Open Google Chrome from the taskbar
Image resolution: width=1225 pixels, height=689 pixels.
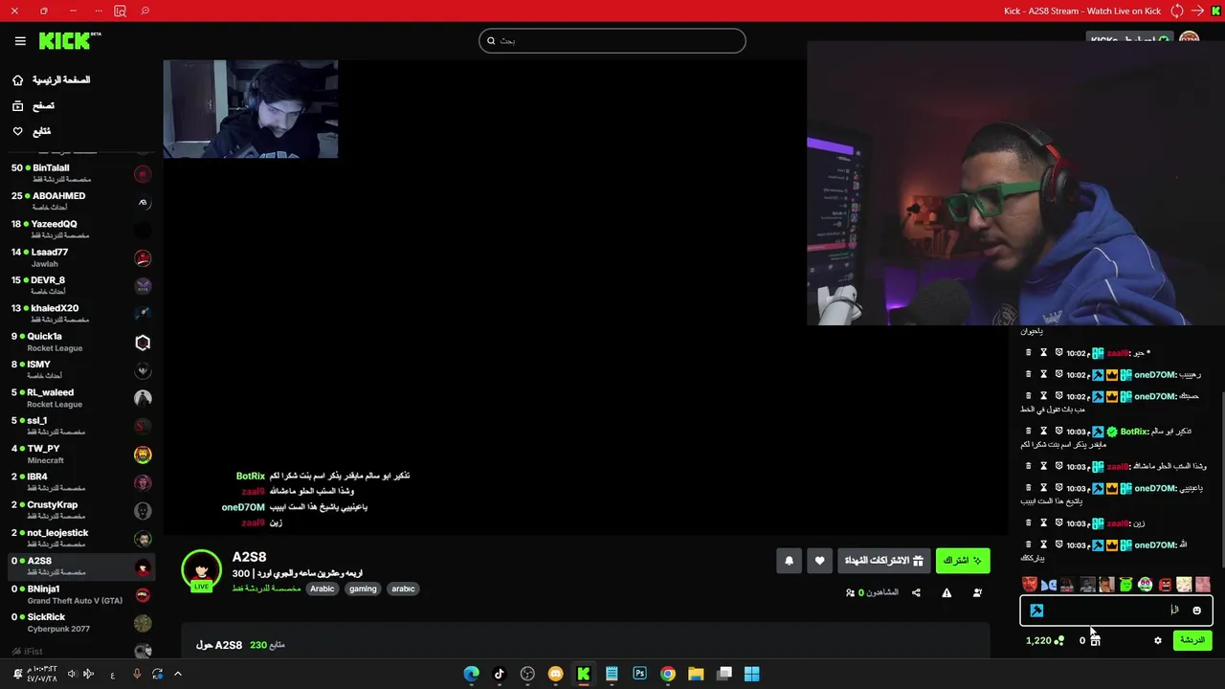pos(668,674)
